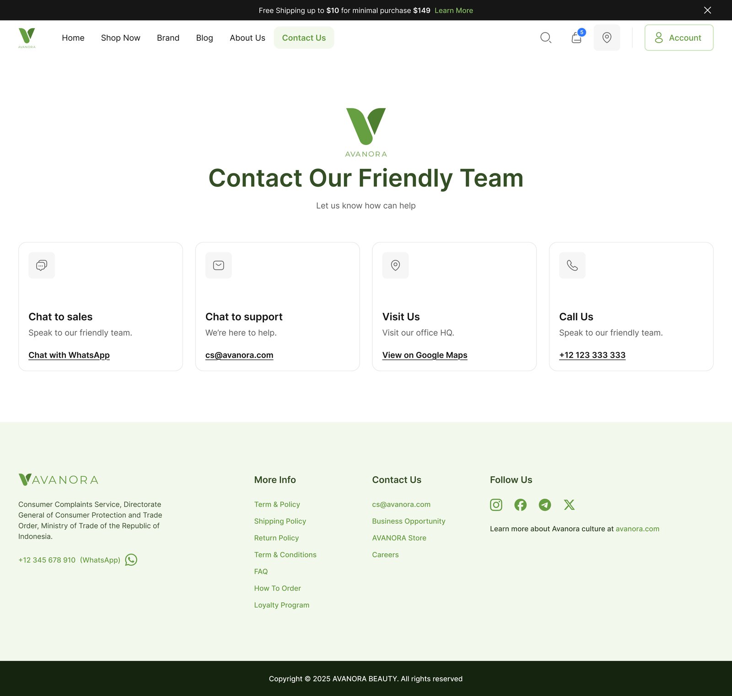
Task: Click the Chat to sales card title
Action: pyautogui.click(x=60, y=317)
